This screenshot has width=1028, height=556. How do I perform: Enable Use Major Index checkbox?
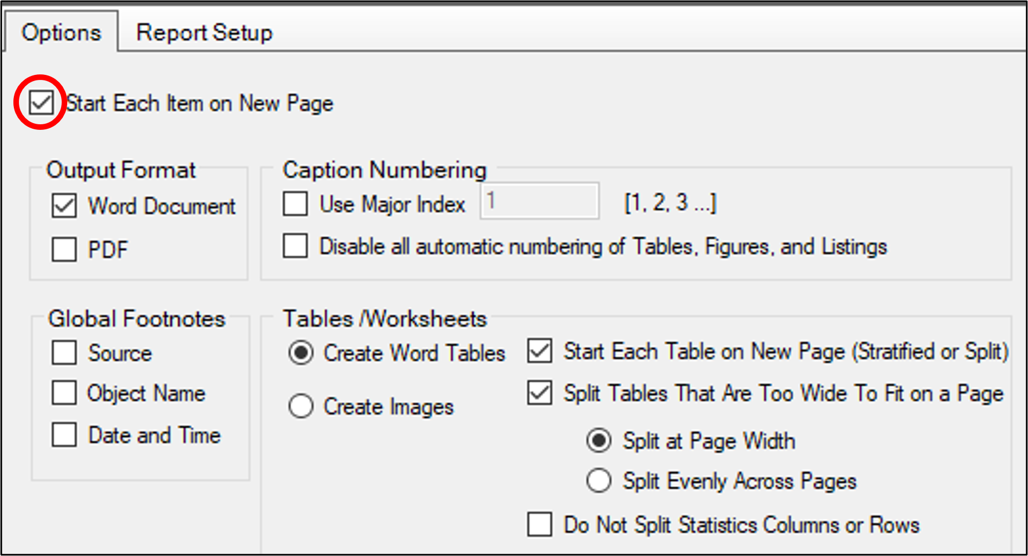pyautogui.click(x=295, y=204)
